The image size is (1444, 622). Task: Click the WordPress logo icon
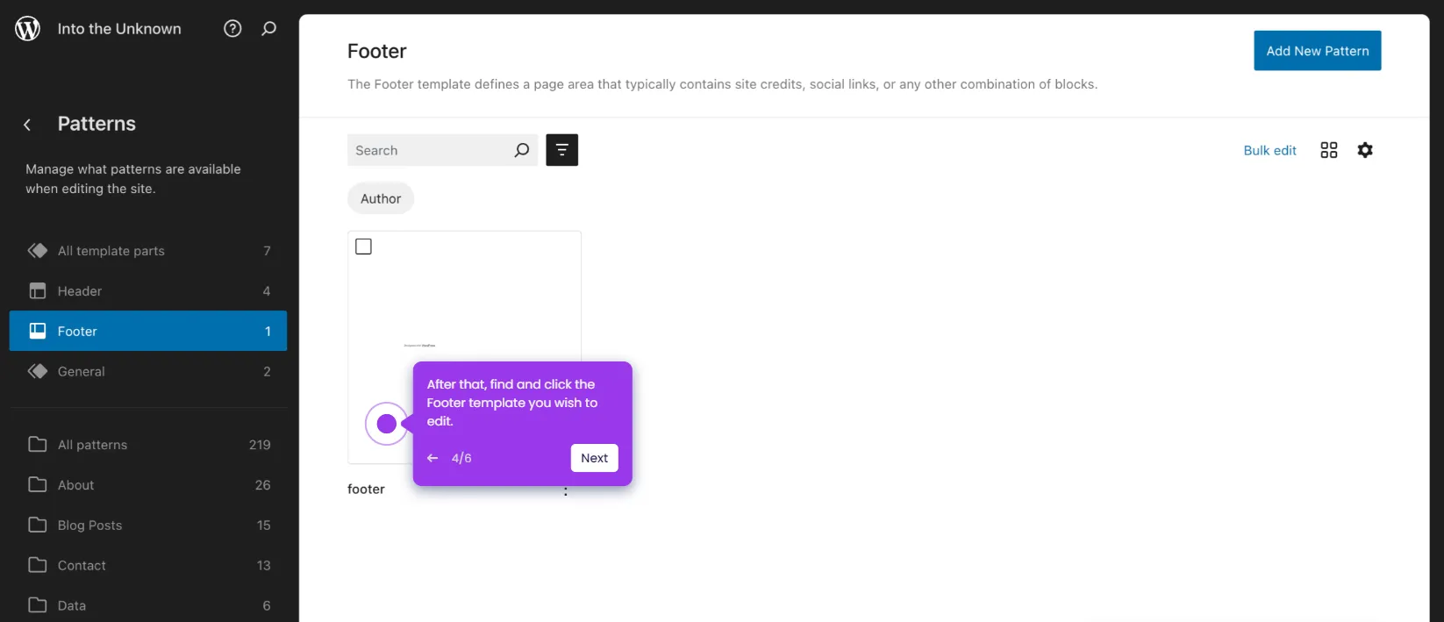pos(28,29)
